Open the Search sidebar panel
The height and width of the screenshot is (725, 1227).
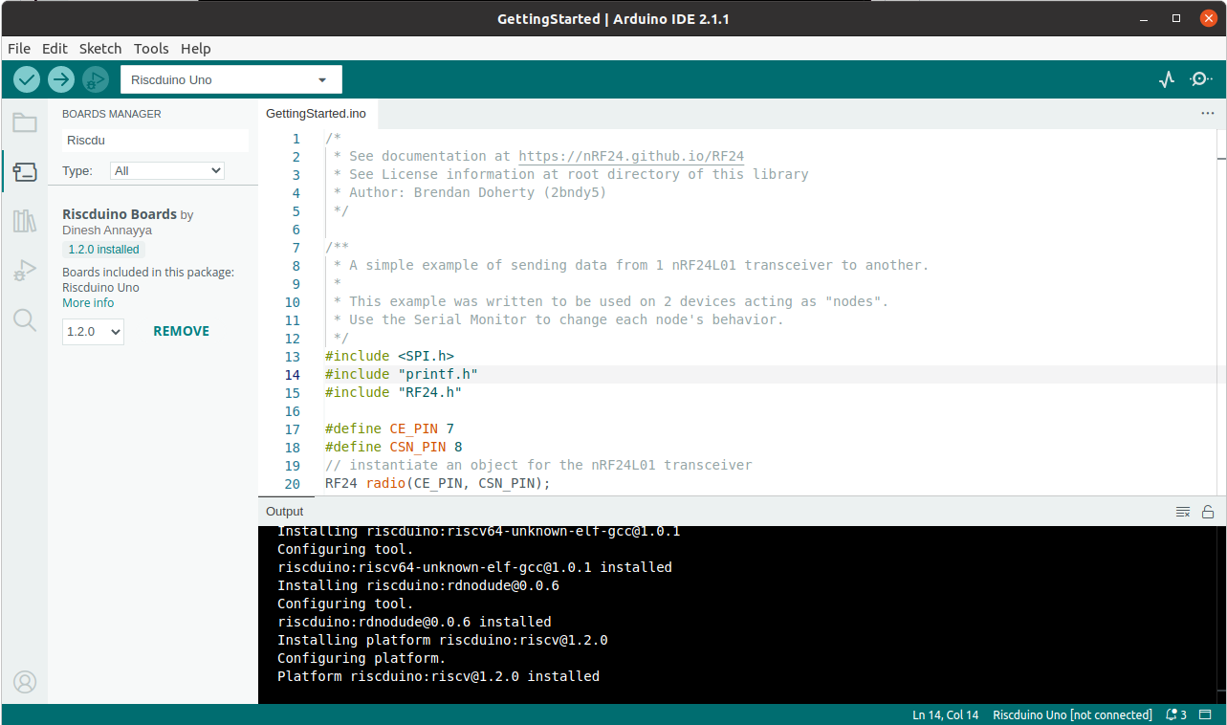tap(25, 319)
